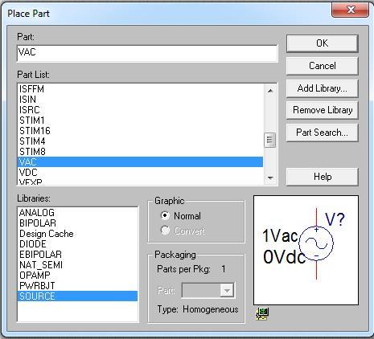Image resolution: width=374 pixels, height=339 pixels.
Task: Choose the EBIPOLAR library
Action: (77, 255)
